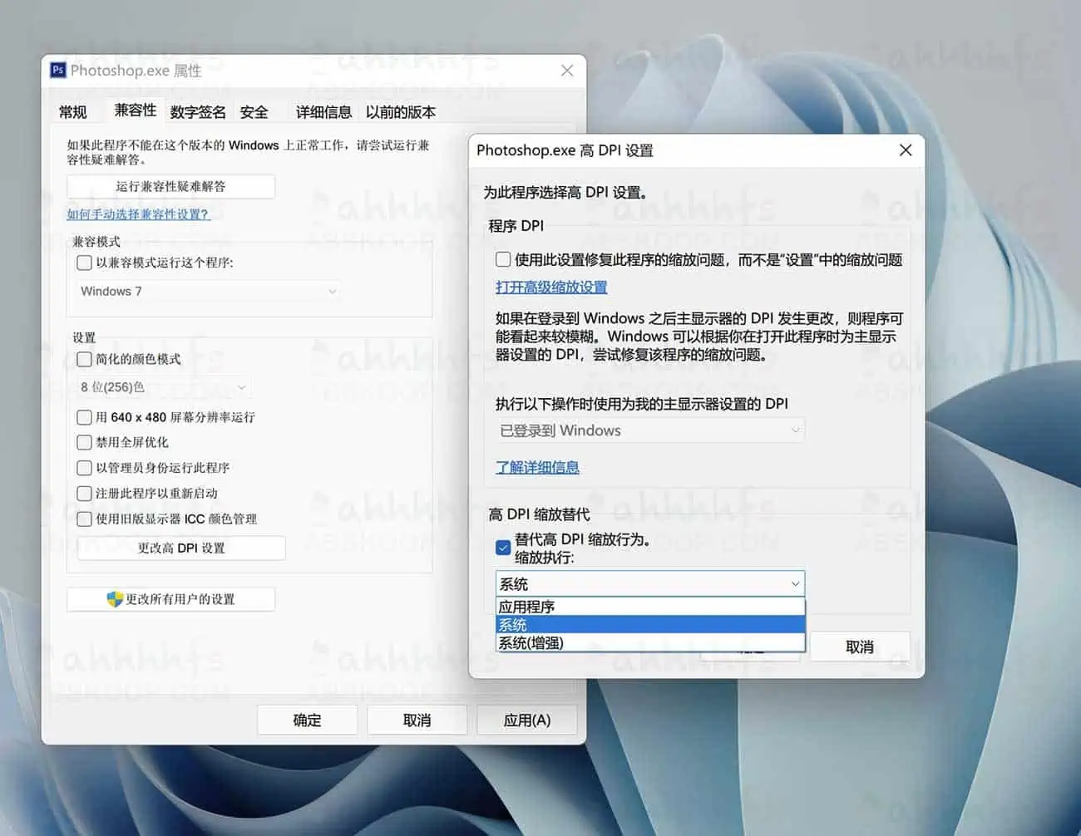
Task: Click the '应用(A)' button
Action: (527, 720)
